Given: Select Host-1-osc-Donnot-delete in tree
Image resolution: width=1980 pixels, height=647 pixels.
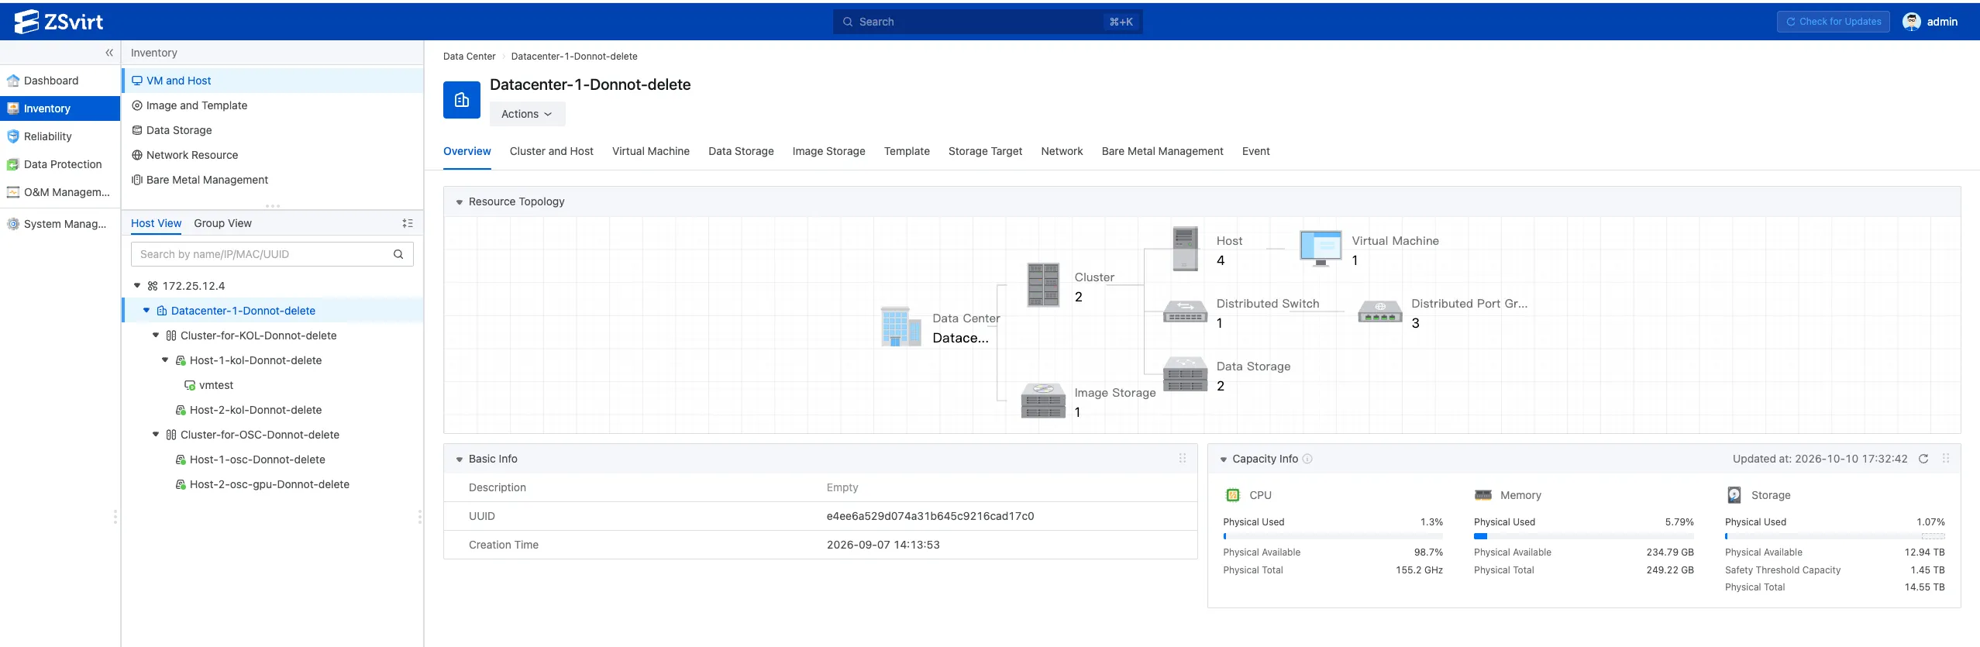Looking at the screenshot, I should [x=257, y=459].
